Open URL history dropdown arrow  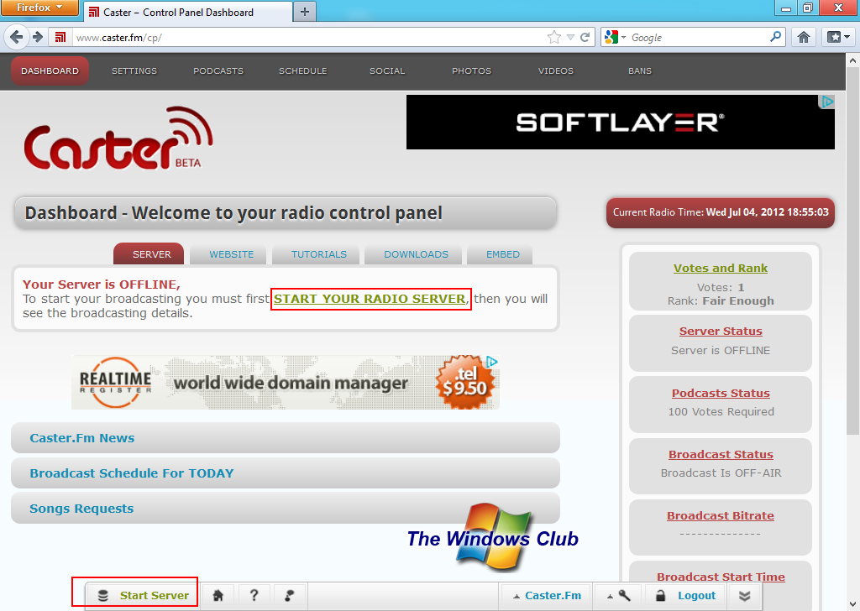pos(570,37)
